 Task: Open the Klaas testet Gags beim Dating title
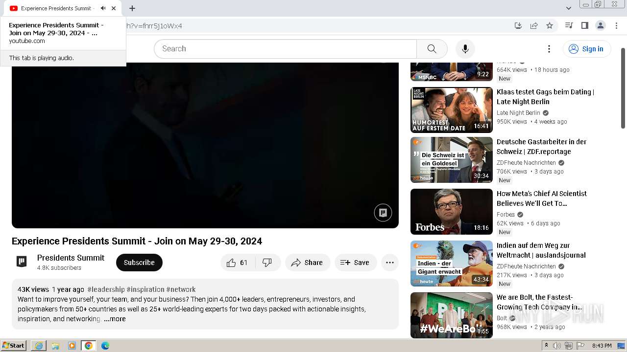545,97
